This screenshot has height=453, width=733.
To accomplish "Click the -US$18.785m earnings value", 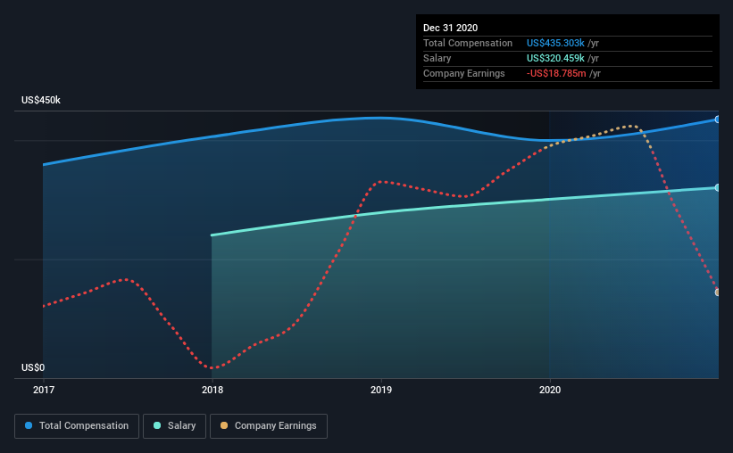I will (556, 74).
